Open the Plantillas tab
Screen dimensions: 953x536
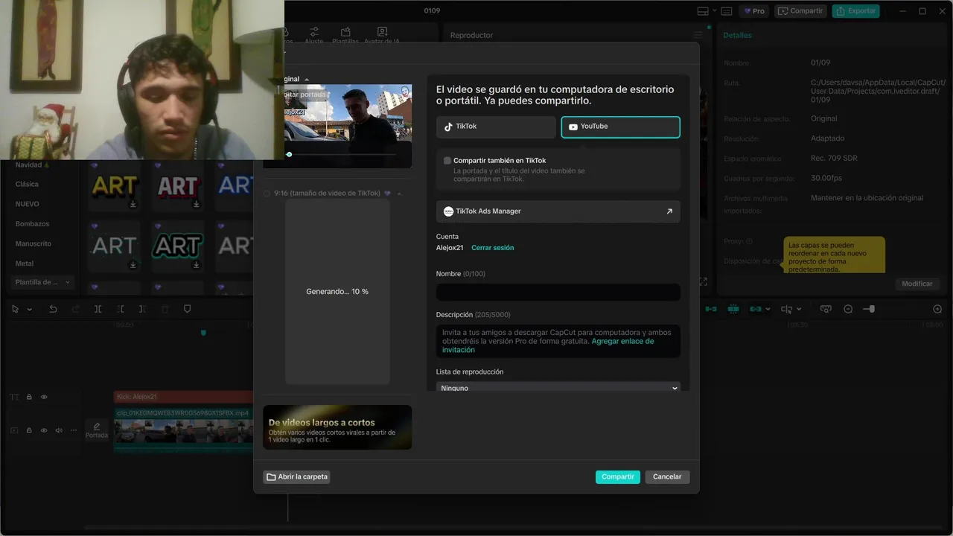click(x=345, y=36)
